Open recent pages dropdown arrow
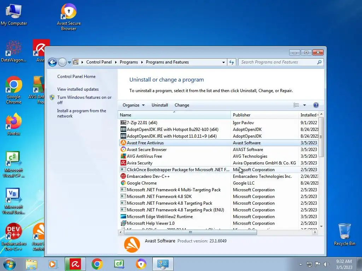 point(69,62)
